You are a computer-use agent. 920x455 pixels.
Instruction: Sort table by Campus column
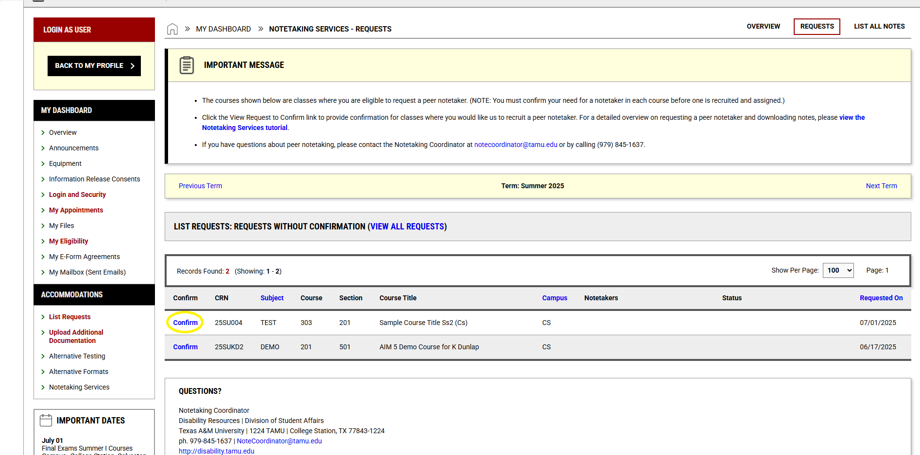point(555,298)
